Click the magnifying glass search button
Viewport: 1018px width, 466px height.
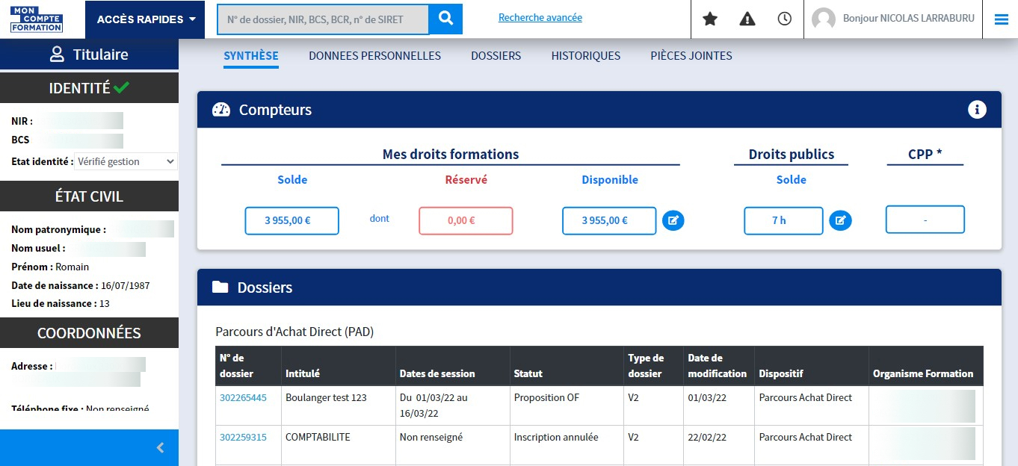click(x=446, y=19)
